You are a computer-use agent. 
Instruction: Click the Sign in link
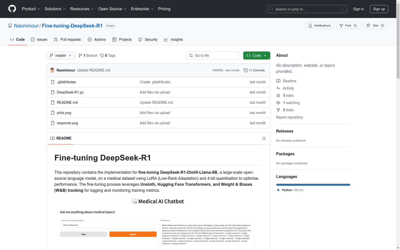[358, 9]
